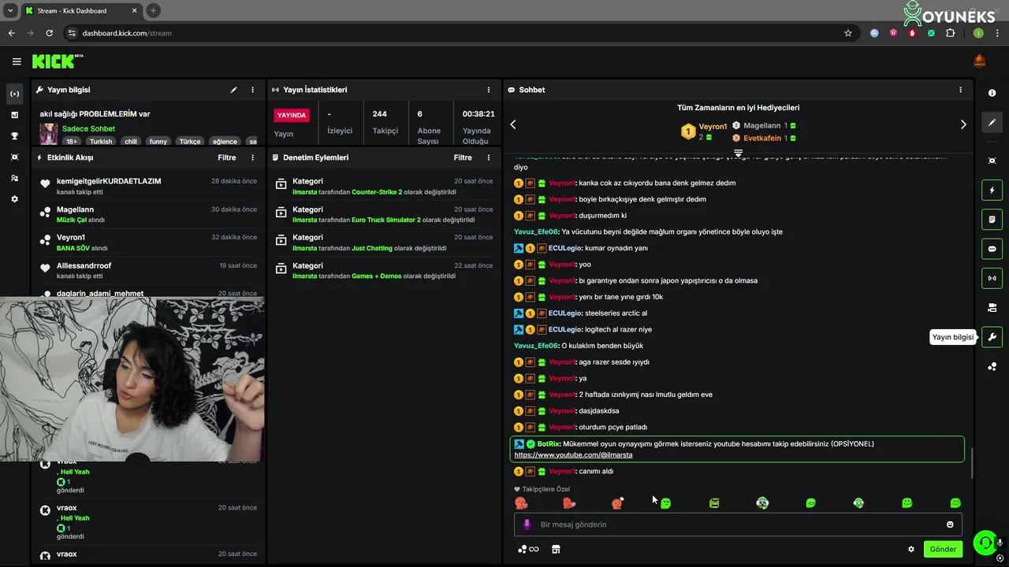Viewport: 1009px width, 567px height.
Task: Click Games + Demos in moderation actions
Action: pyautogui.click(x=377, y=276)
